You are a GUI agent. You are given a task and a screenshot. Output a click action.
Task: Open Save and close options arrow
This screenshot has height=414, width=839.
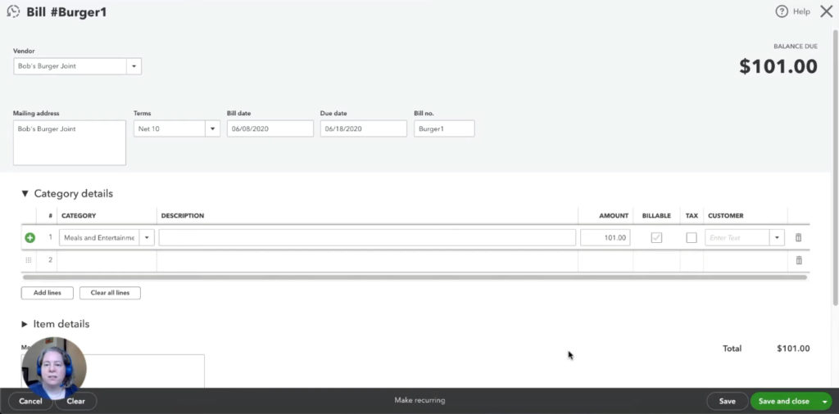824,401
